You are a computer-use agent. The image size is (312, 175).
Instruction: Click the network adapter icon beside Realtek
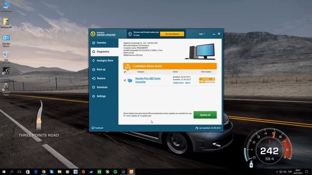130,80
